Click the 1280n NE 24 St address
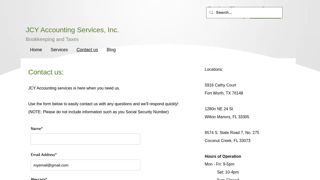The image size is (320, 180). click(219, 109)
